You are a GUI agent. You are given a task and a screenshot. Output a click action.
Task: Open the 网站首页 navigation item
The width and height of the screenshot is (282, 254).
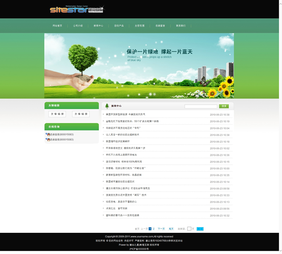pyautogui.click(x=57, y=26)
